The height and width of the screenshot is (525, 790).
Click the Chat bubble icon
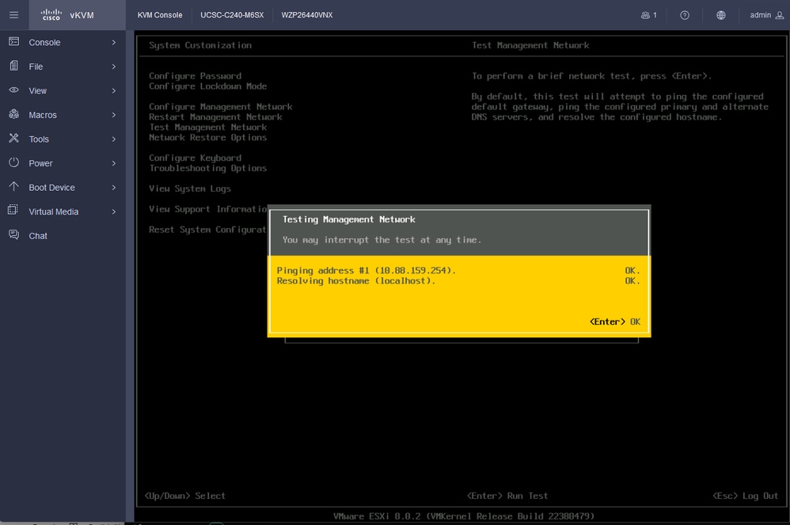pyautogui.click(x=13, y=235)
